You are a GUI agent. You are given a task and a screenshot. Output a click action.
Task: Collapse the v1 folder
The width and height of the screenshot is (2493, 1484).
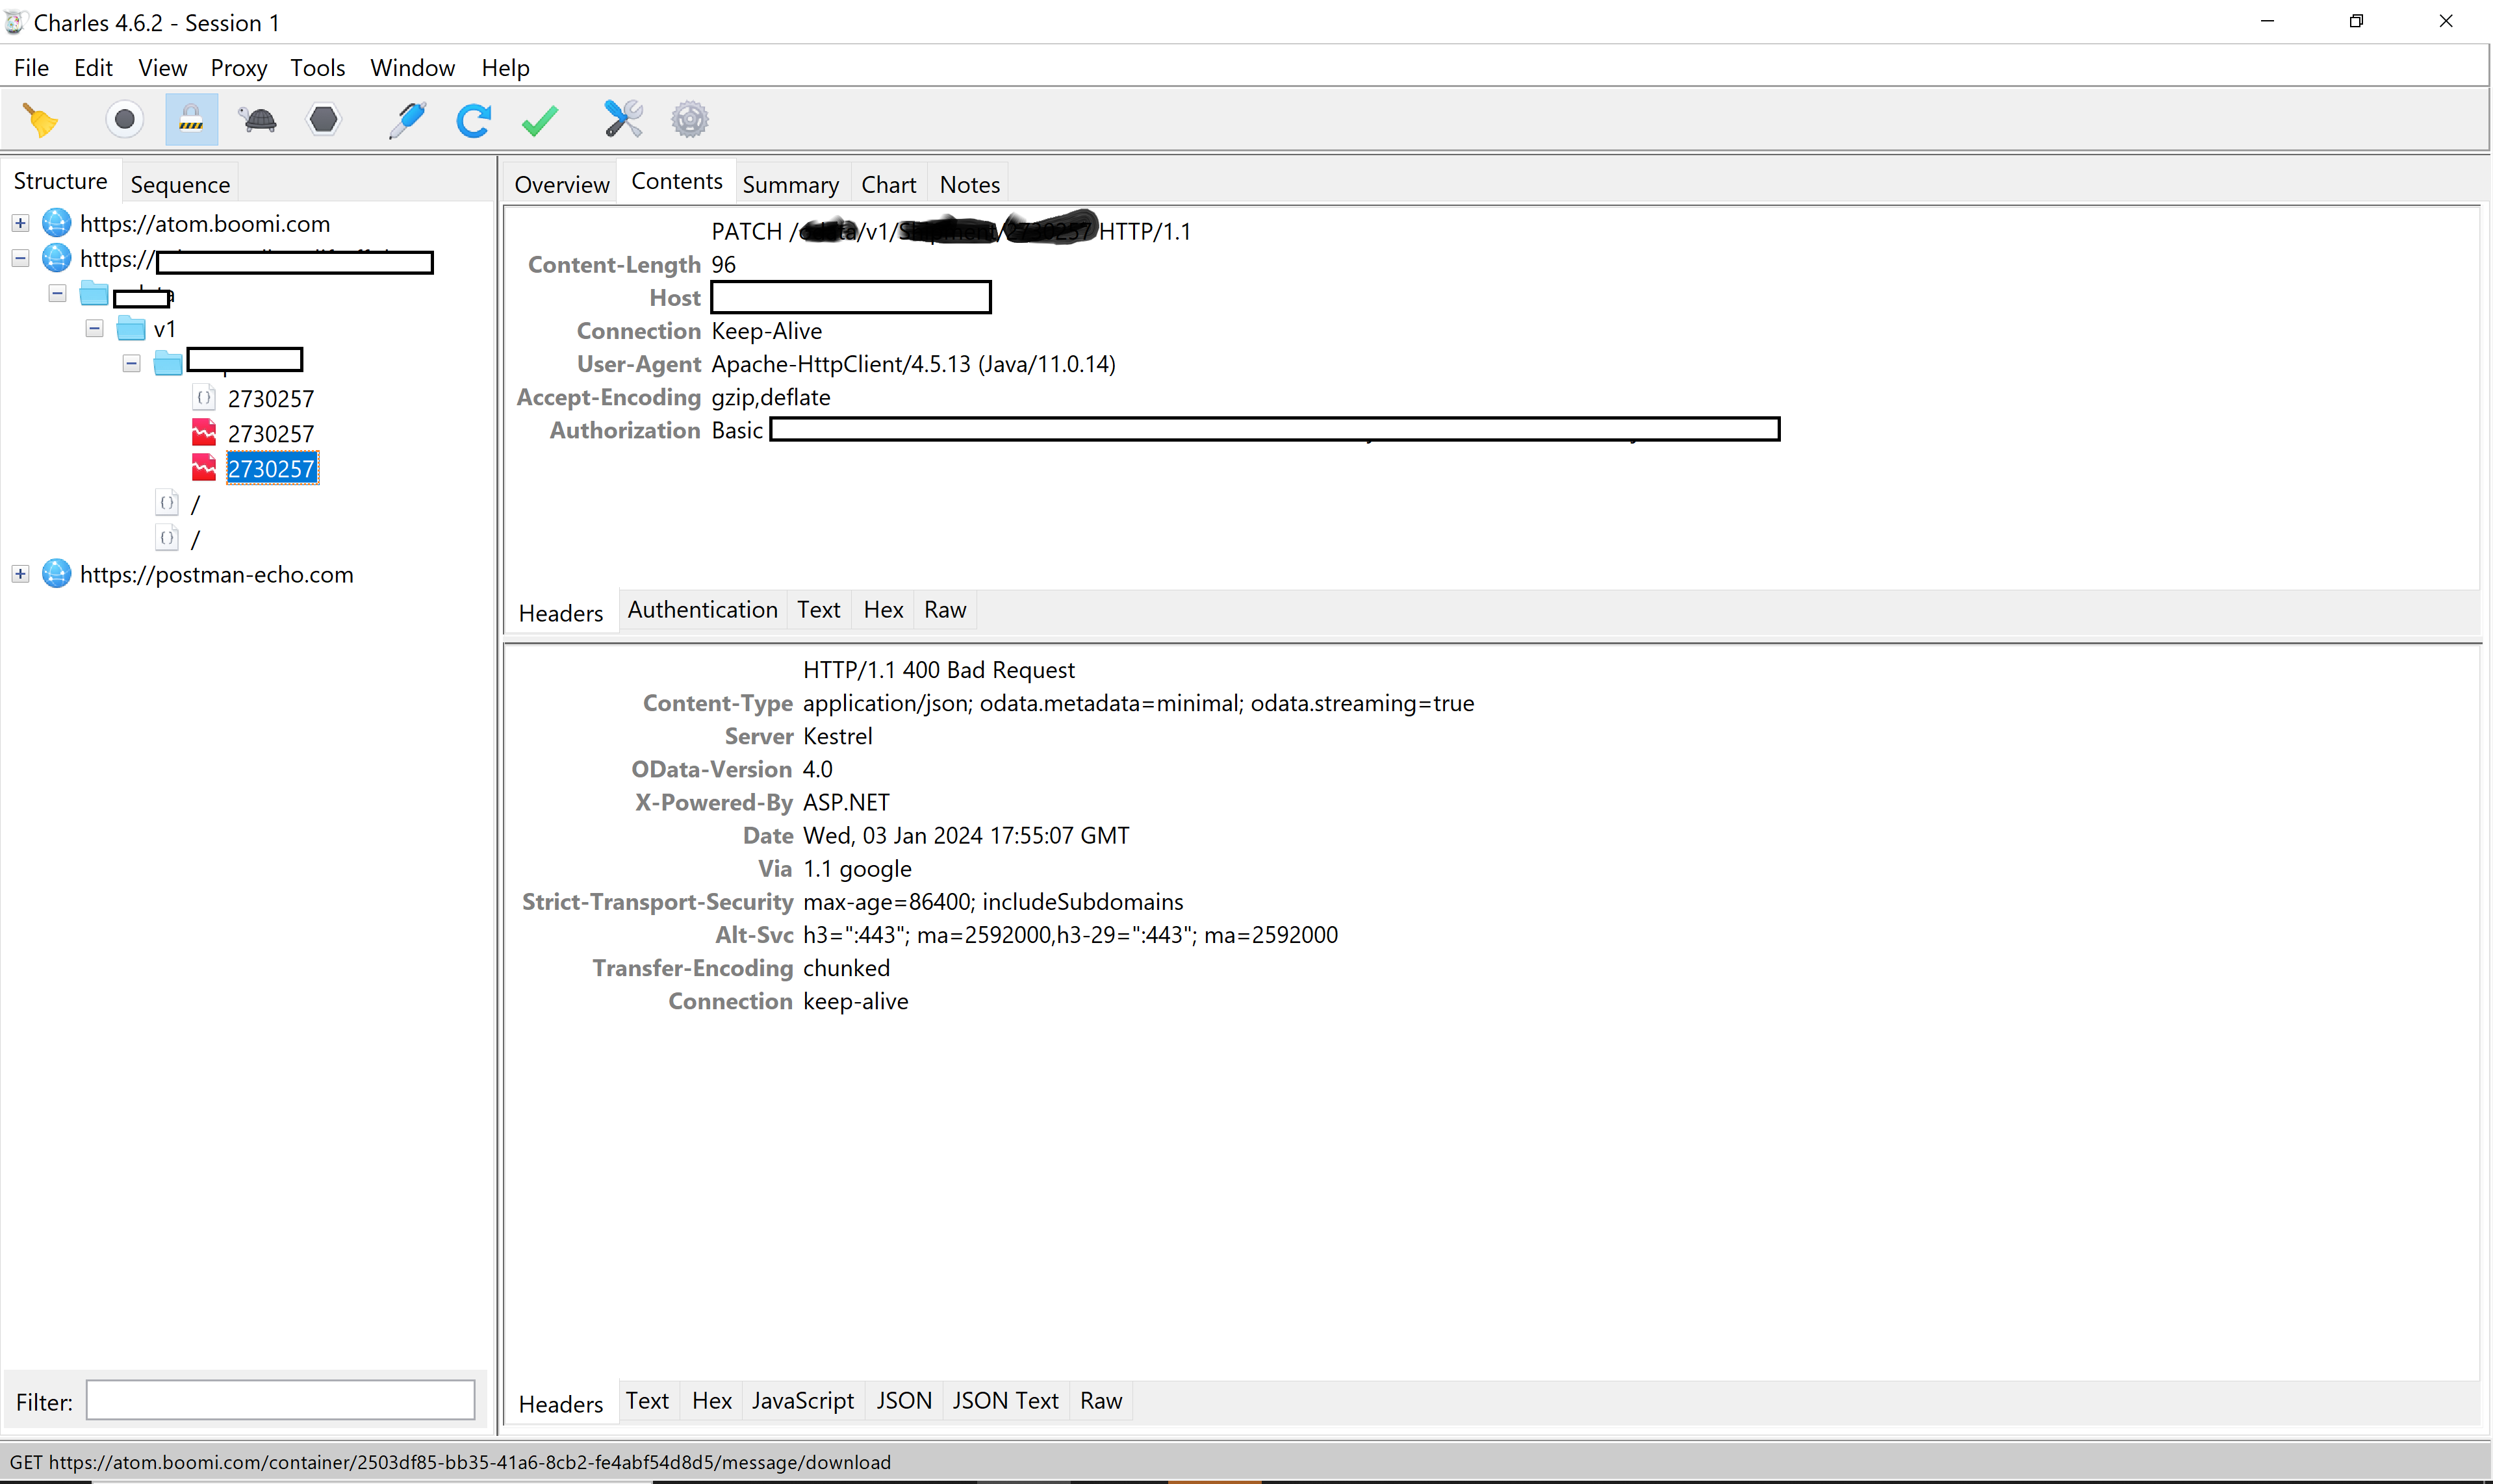pyautogui.click(x=93, y=327)
